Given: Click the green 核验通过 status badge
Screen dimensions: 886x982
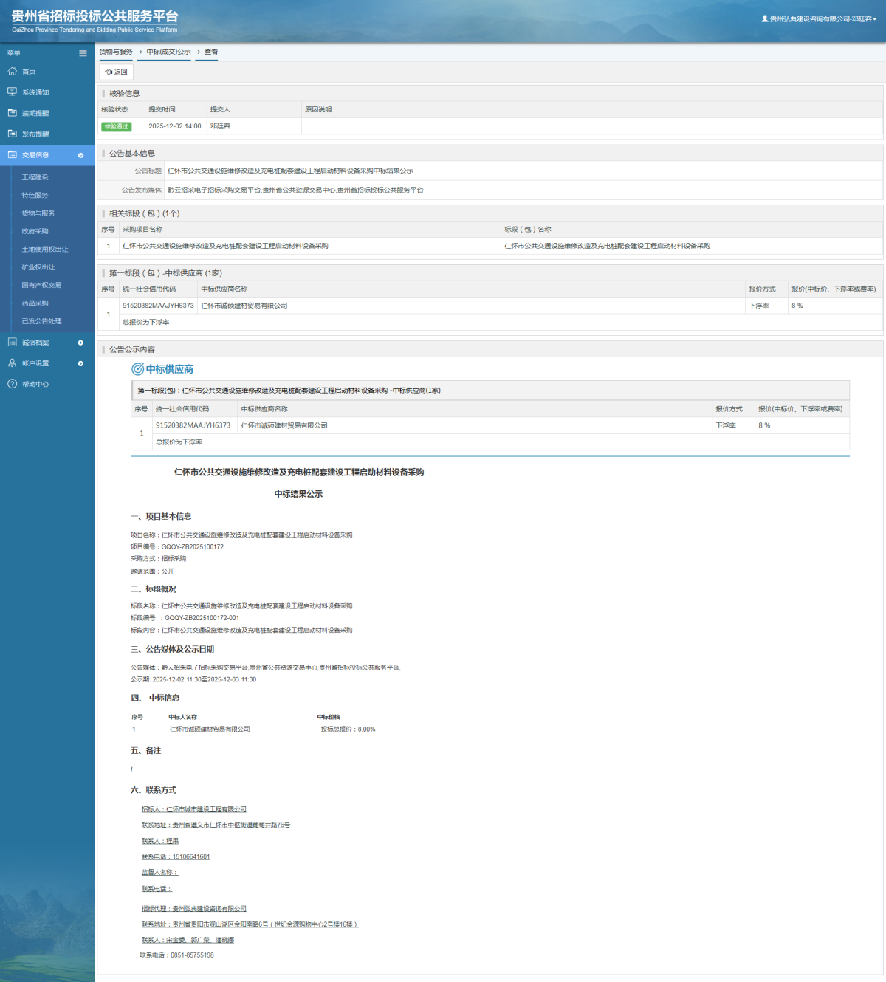Looking at the screenshot, I should 116,126.
